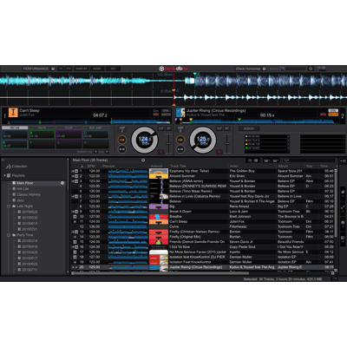The image size is (347, 347).
Task: Expand the tree panel with top-left arrow icon
Action: click(3, 160)
